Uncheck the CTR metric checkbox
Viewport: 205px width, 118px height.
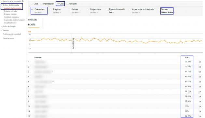coord(58,4)
